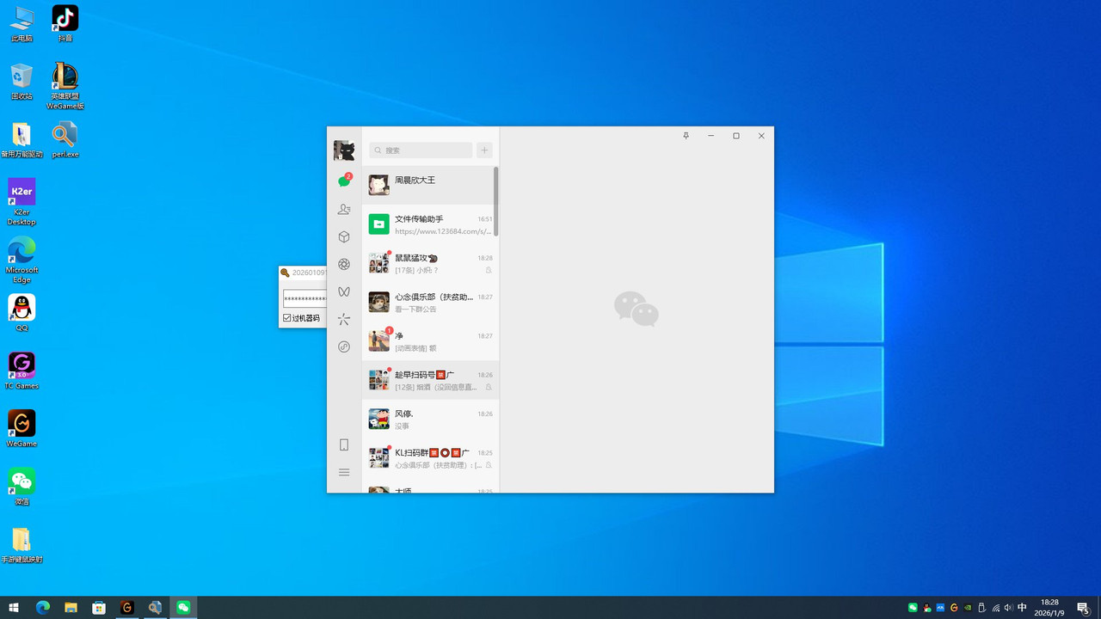
Task: Open the notification center icon
Action: pyautogui.click(x=1084, y=608)
